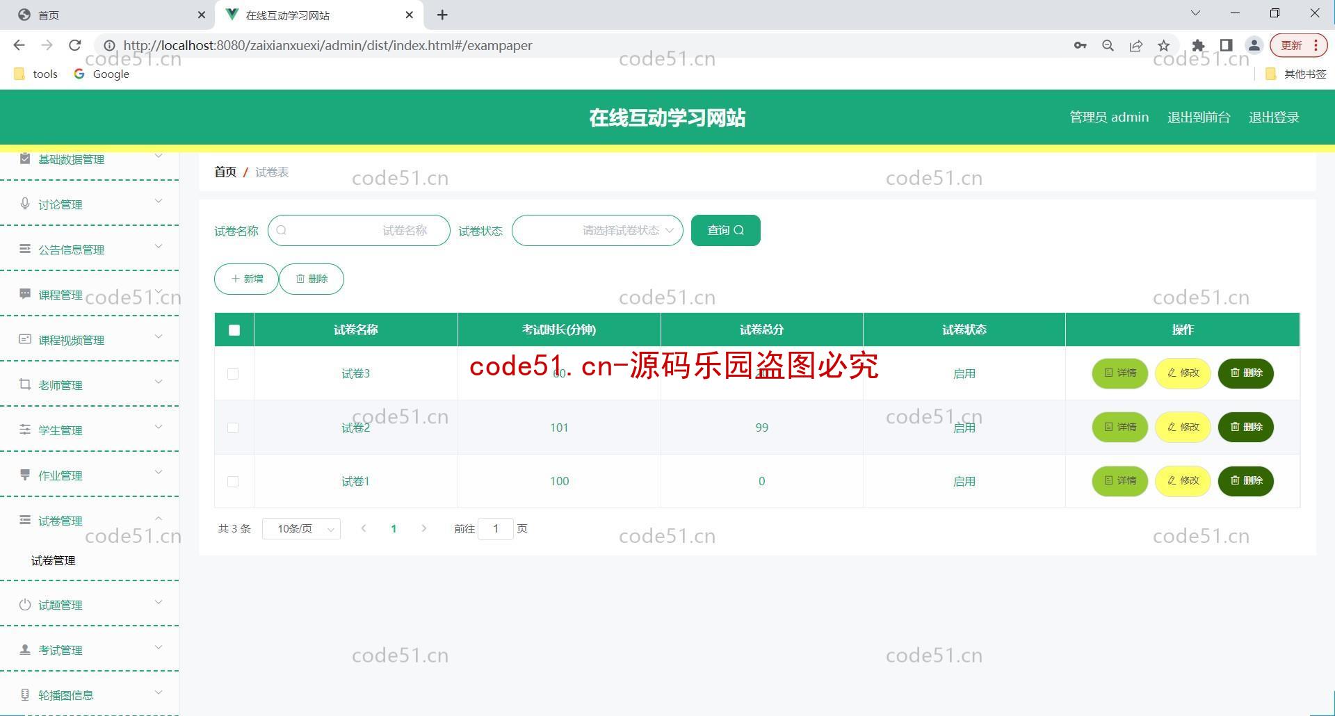Viewport: 1335px width, 716px height.
Task: Switch to the 在线互动学习网站 browser tab
Action: coord(320,15)
